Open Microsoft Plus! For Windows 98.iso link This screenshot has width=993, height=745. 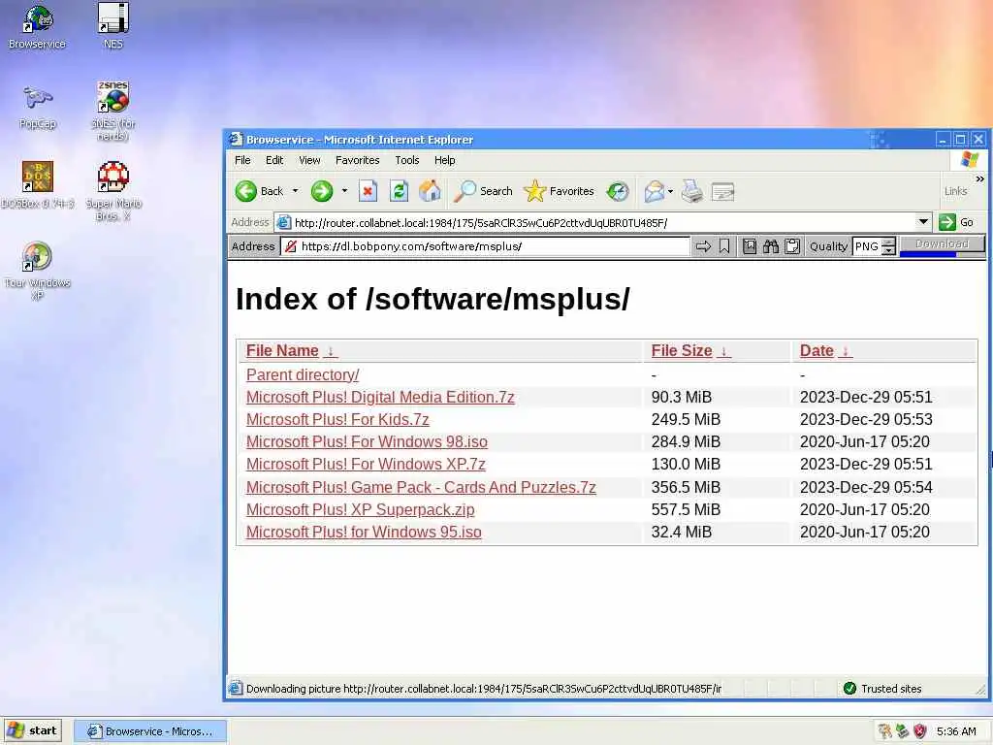(x=367, y=441)
